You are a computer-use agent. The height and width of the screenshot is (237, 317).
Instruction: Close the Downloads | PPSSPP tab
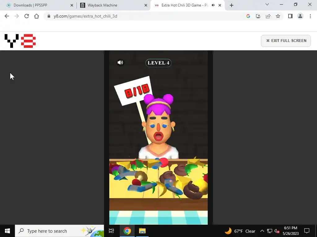coord(72,6)
